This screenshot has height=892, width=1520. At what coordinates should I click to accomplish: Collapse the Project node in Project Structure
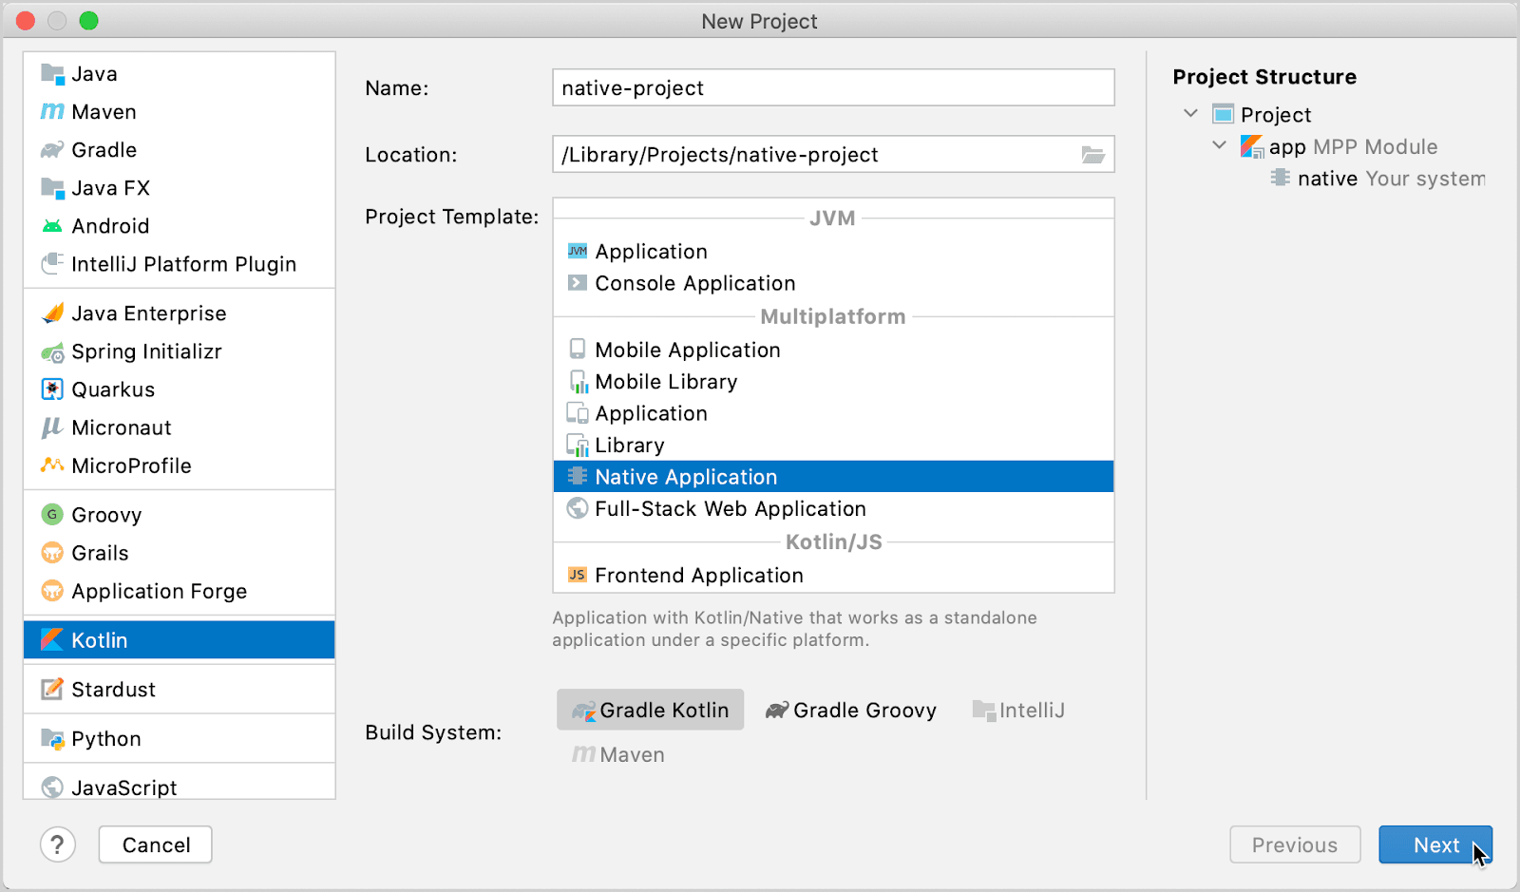(1190, 114)
